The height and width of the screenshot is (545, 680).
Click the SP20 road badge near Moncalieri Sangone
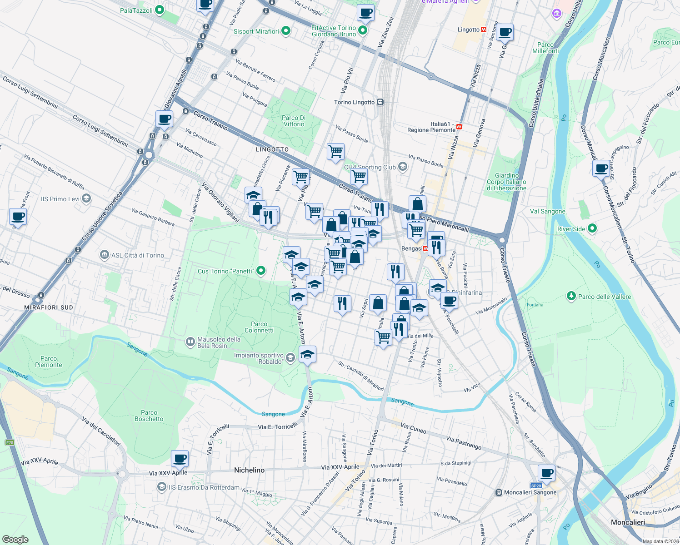click(535, 486)
